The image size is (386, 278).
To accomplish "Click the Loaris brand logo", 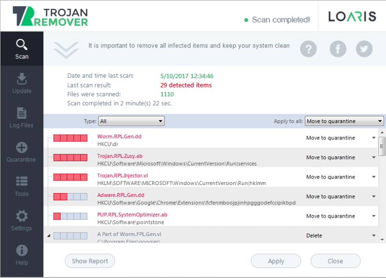I will (352, 16).
